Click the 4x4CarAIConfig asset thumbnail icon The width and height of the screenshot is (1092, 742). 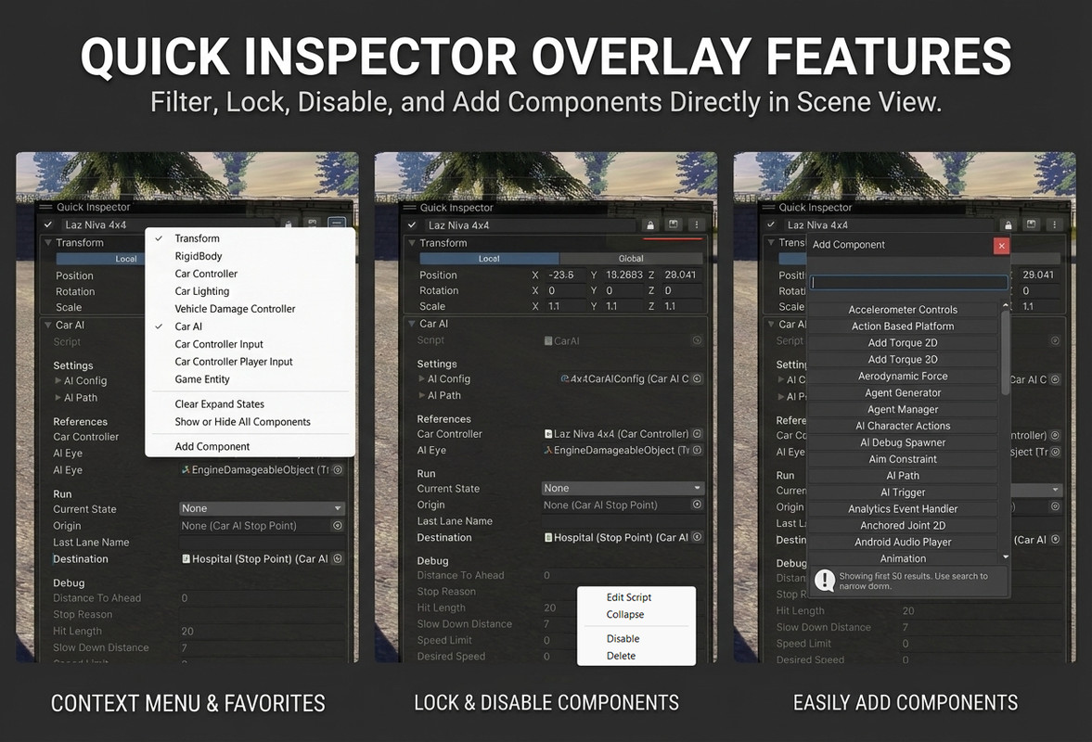568,378
